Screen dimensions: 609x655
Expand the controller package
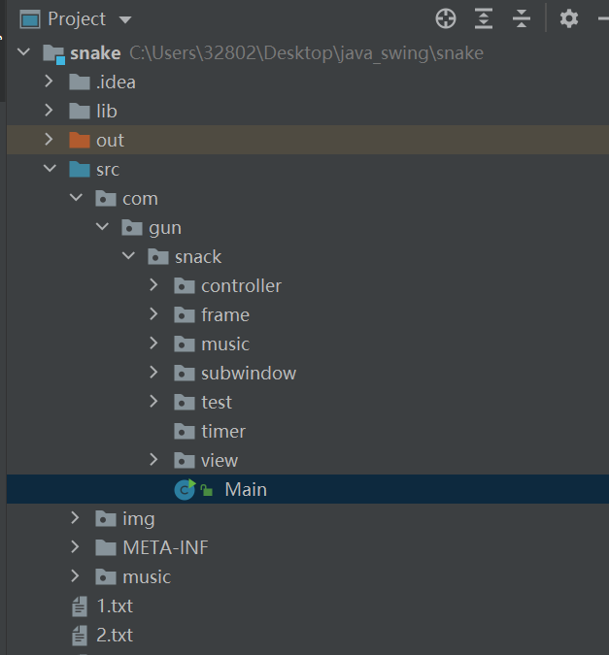(153, 286)
